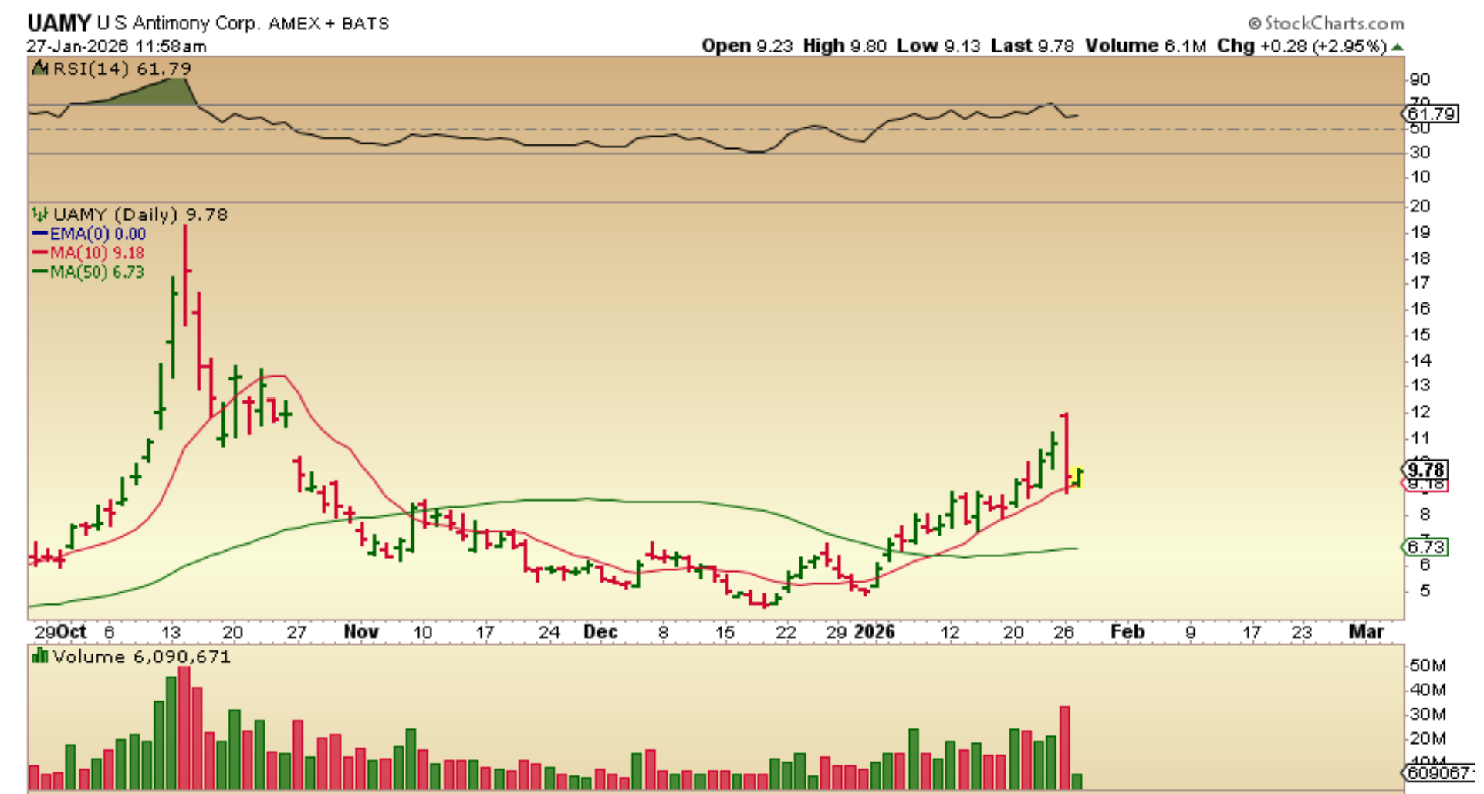The width and height of the screenshot is (1484, 794).
Task: Click the 40M label on the volume axis
Action: pyautogui.click(x=1428, y=690)
